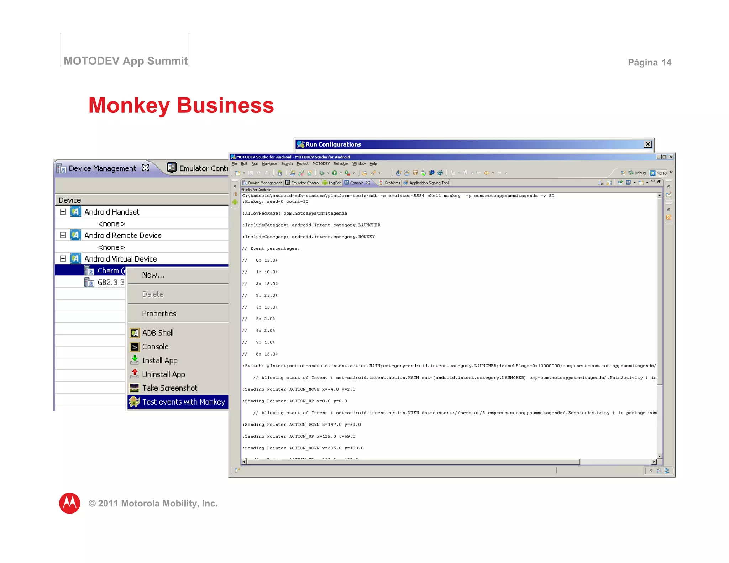Open the New wizard dropdown arrow
This screenshot has height=563, width=729.
pos(244,173)
